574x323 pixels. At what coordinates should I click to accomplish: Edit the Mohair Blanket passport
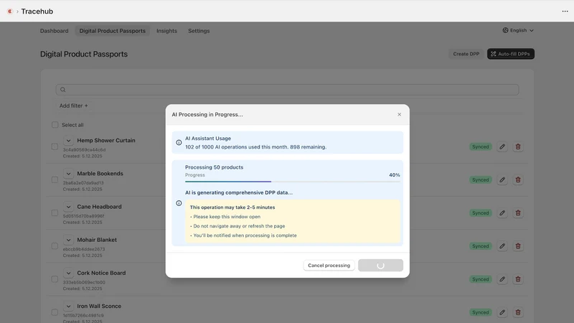(x=502, y=246)
